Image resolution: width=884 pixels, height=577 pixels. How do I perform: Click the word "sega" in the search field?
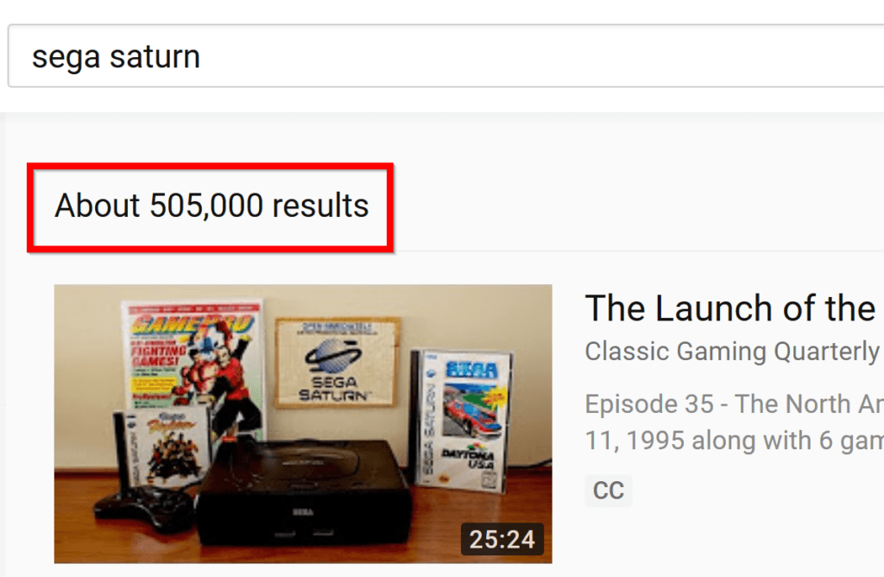[66, 58]
